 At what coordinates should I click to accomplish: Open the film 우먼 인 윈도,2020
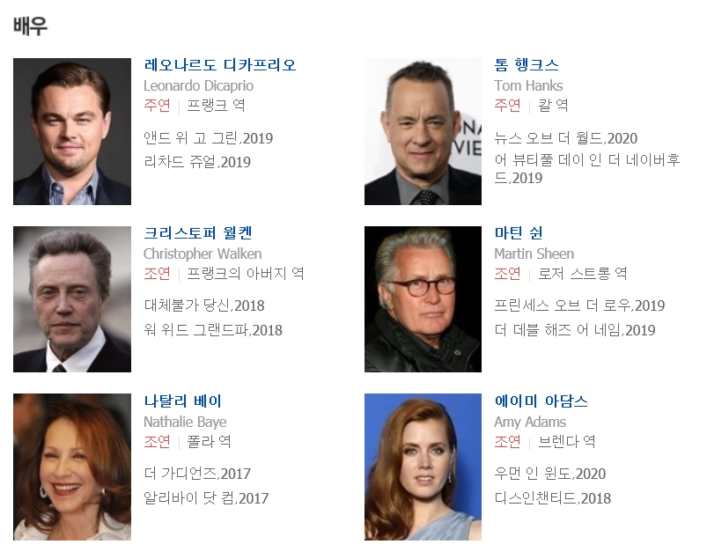tap(550, 474)
